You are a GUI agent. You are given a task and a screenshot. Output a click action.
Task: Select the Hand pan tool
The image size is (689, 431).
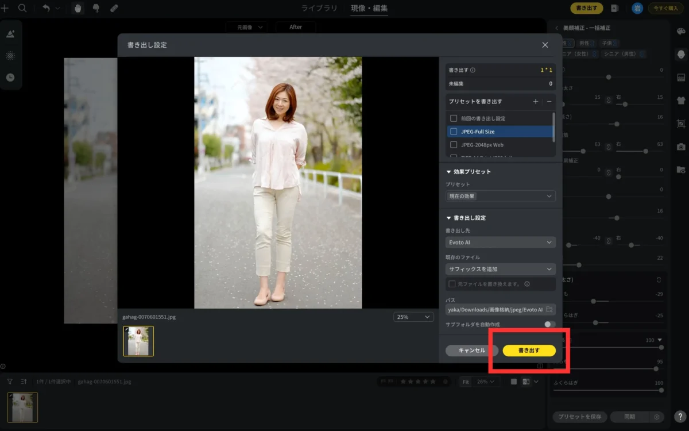point(78,8)
